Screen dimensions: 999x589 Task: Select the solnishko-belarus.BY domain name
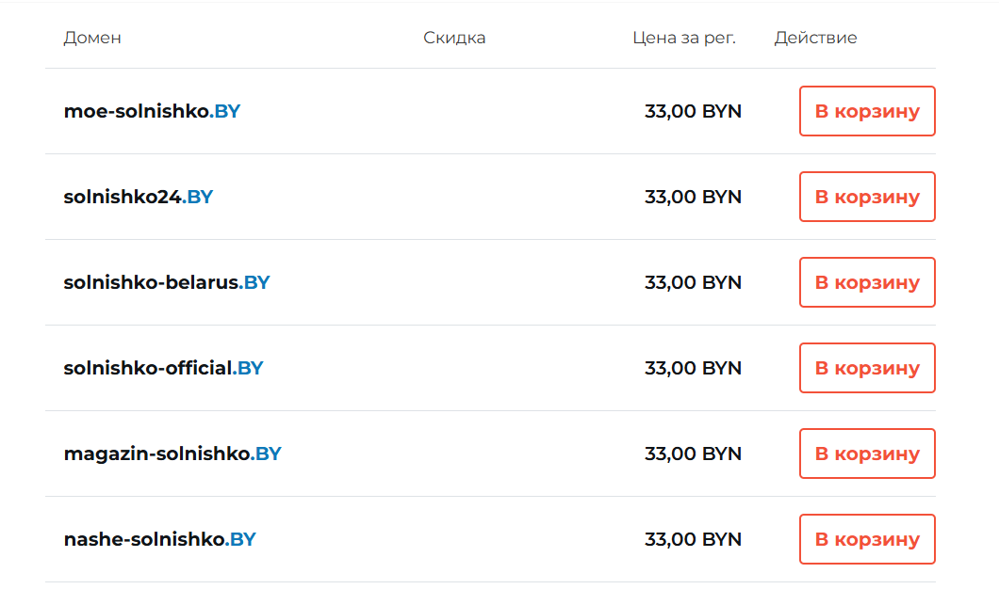(x=167, y=282)
